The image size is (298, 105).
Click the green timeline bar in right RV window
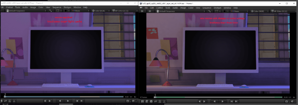coord(219,97)
